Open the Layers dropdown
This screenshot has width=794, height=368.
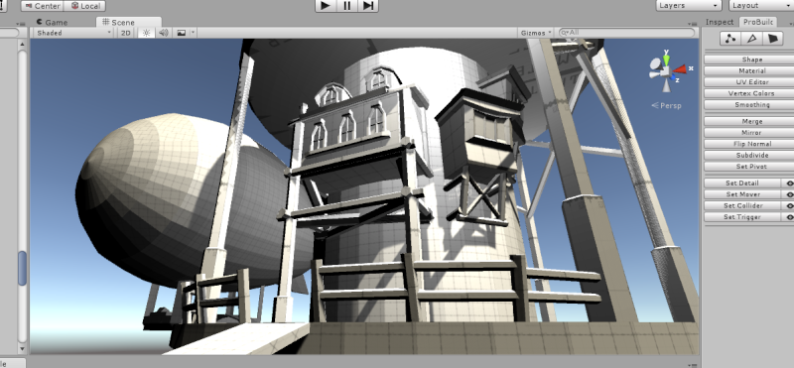pos(689,6)
